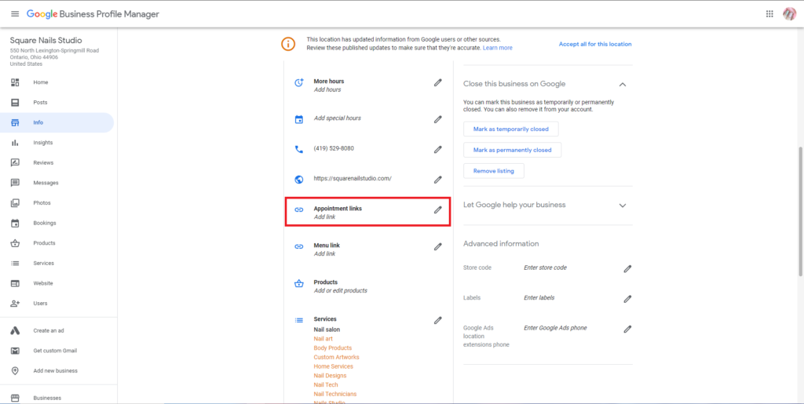The image size is (804, 404).
Task: Click the Google Business Profile Manager logo
Action: coord(93,14)
